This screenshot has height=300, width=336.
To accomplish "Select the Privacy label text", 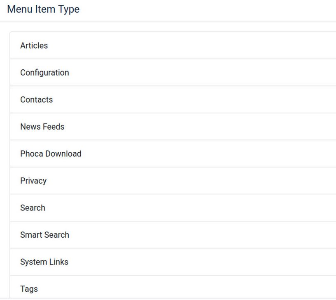I will (33, 181).
